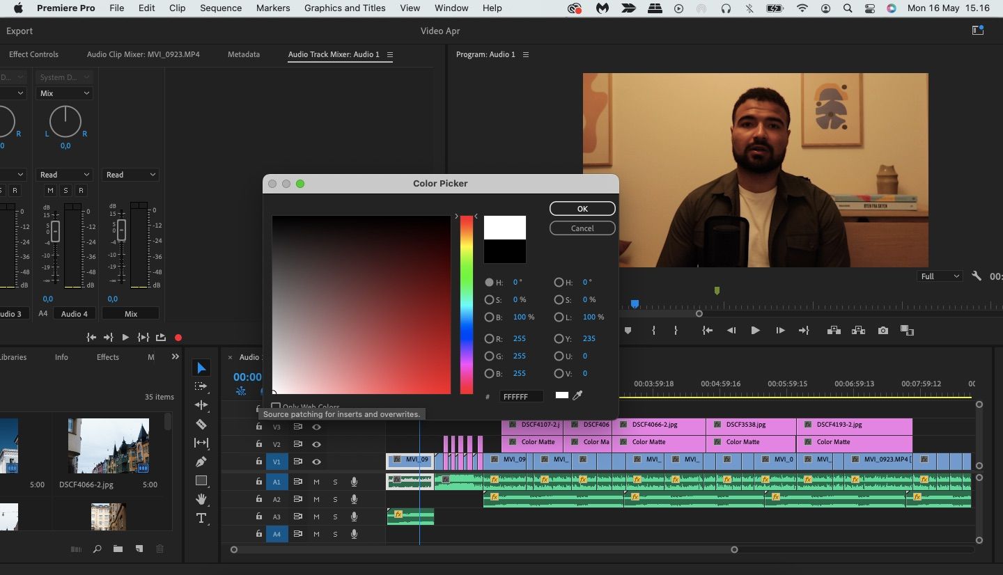1003x575 pixels.
Task: Select the Razor tool
Action: pyautogui.click(x=201, y=424)
